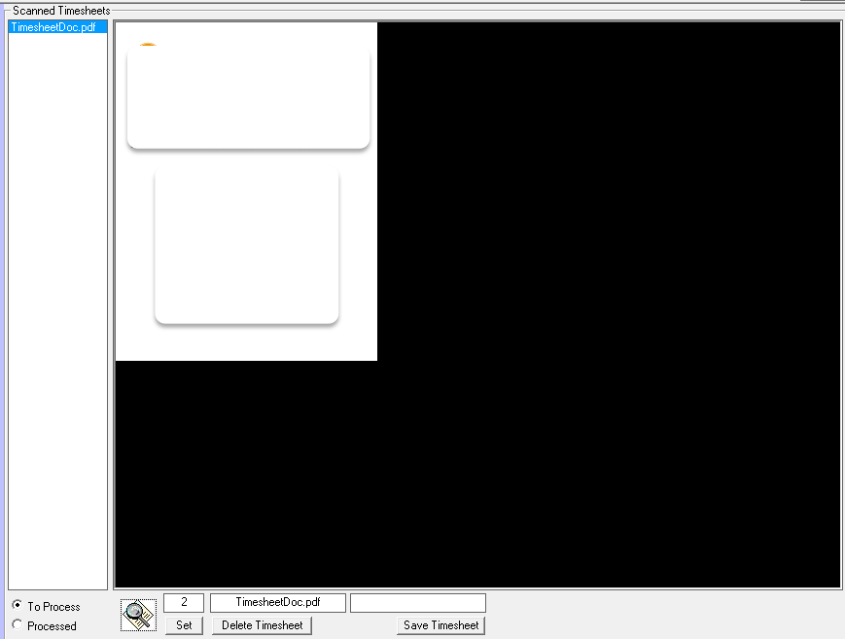Click the white page margin below the lower card
845x639 pixels.
coord(246,342)
